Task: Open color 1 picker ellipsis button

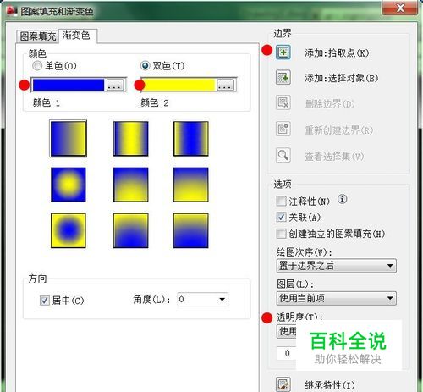Action: [115, 86]
